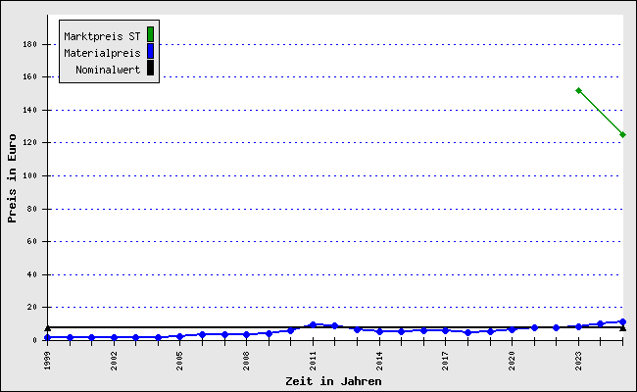Click the '2017' x-axis label

coord(446,361)
